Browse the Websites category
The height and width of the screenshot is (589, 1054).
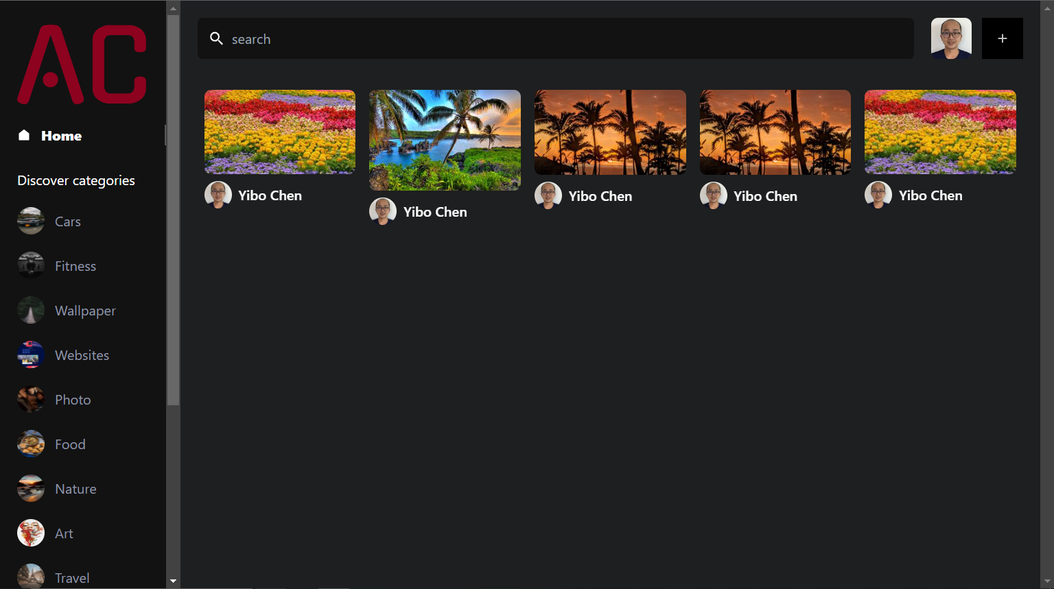(82, 355)
